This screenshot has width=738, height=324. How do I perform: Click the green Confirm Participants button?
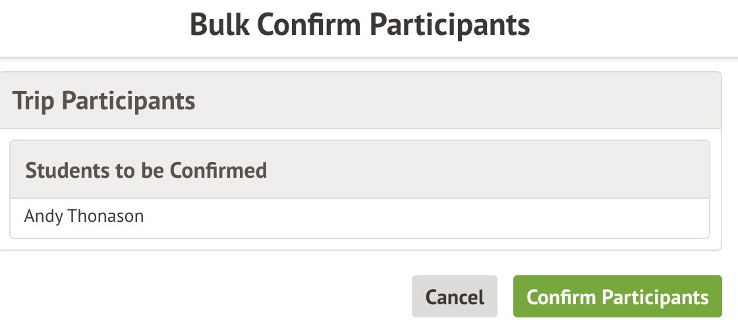(x=617, y=296)
